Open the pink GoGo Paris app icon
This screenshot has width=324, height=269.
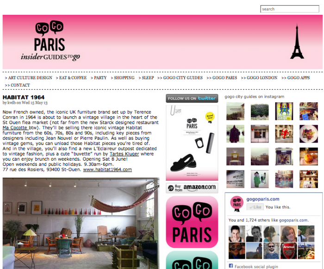click(192, 222)
